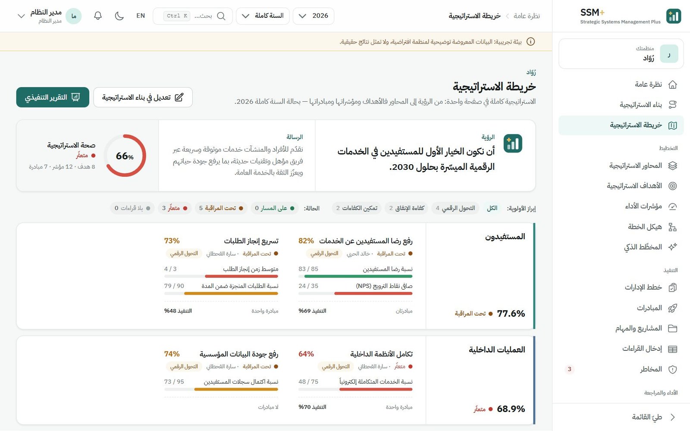Image resolution: width=690 pixels, height=431 pixels.
Task: Open خطط الإدارات clipboard icon
Action: (672, 287)
